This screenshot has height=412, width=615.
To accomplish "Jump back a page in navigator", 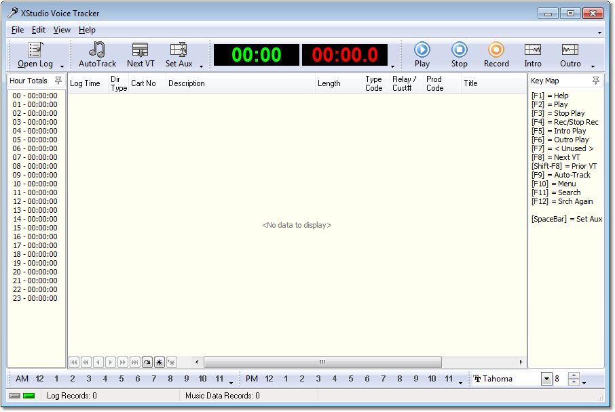I will click(86, 363).
